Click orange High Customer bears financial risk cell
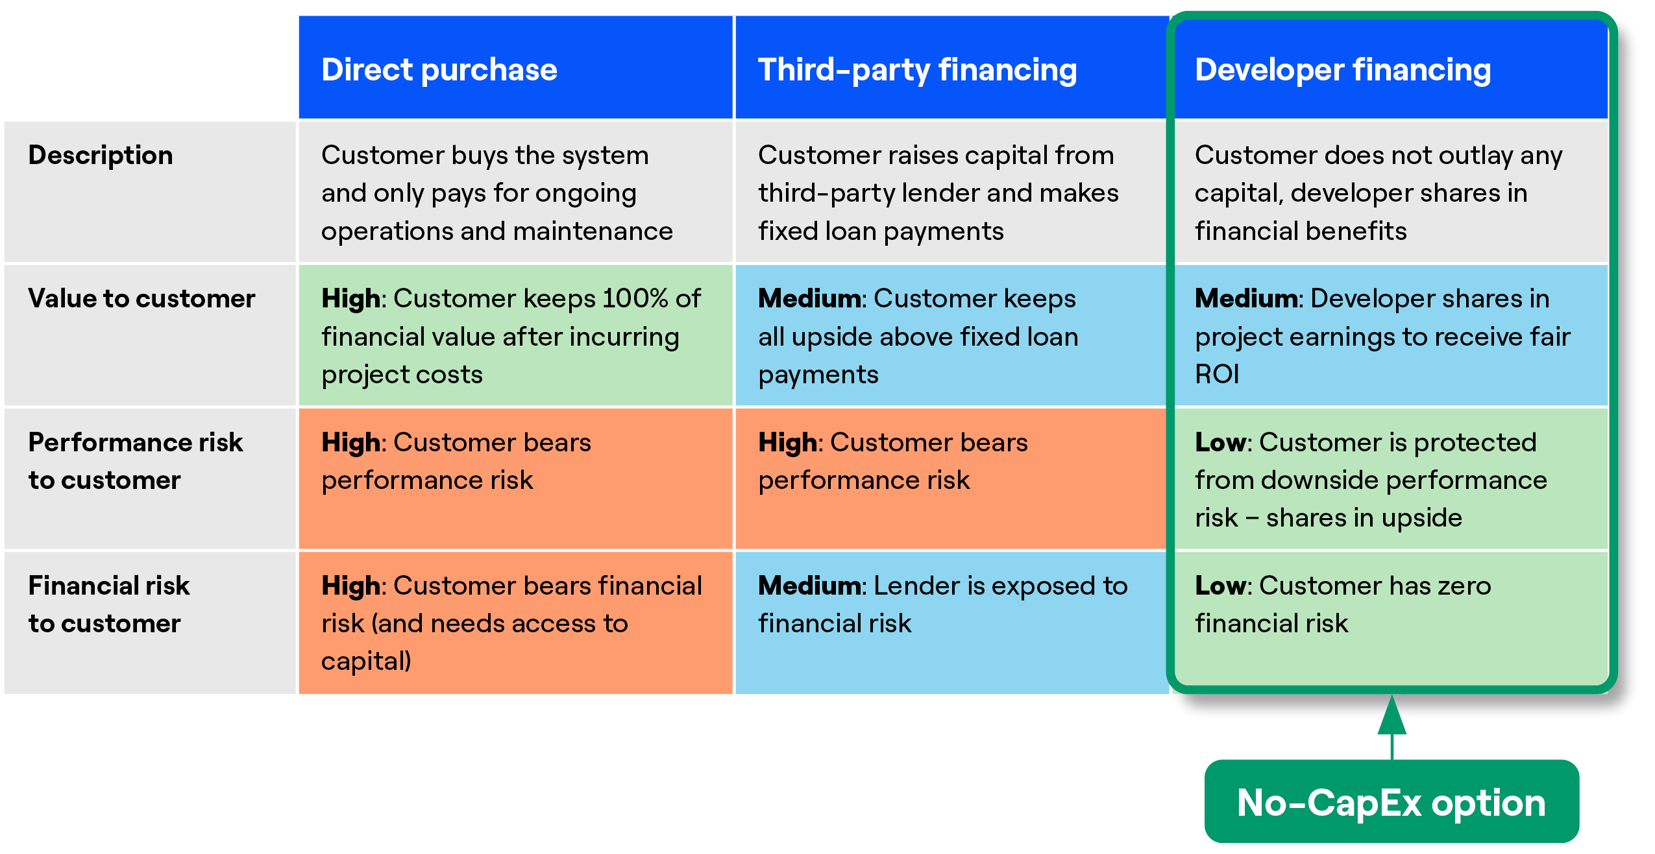This screenshot has width=1655, height=854. 515,623
